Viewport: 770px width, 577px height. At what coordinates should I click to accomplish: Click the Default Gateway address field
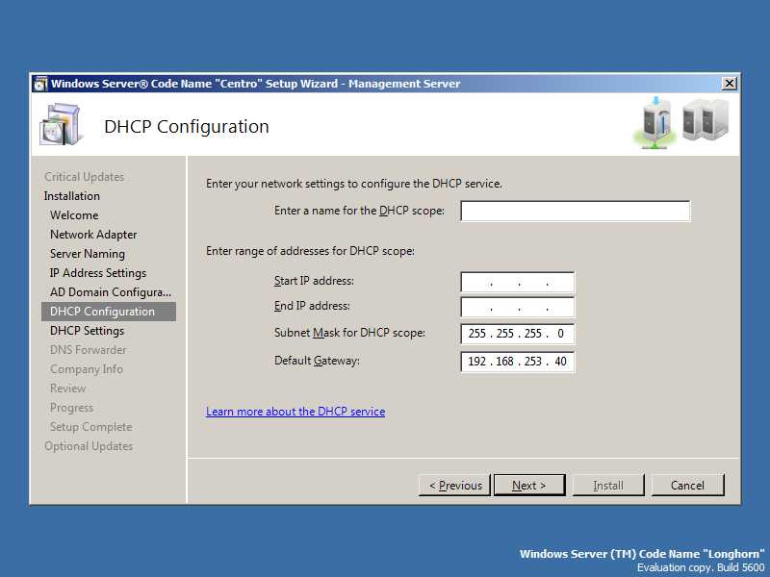pyautogui.click(x=518, y=362)
